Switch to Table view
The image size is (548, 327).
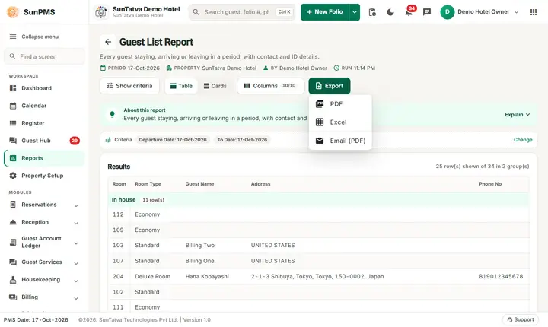(x=181, y=86)
